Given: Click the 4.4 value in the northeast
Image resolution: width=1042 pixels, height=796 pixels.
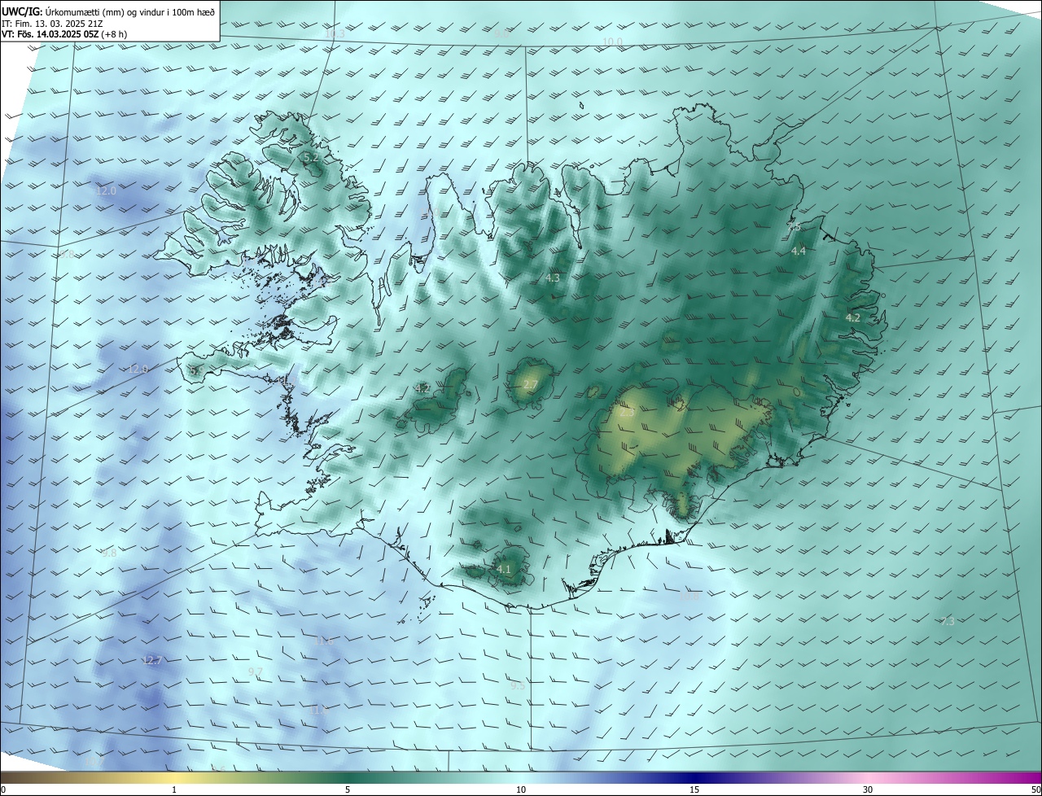Looking at the screenshot, I should (799, 251).
